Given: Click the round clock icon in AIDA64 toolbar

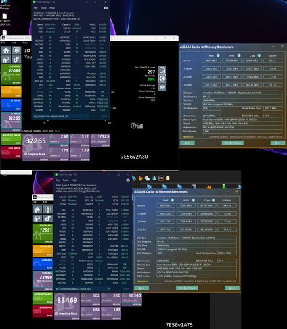Looking at the screenshot, I should pyautogui.click(x=167, y=178).
